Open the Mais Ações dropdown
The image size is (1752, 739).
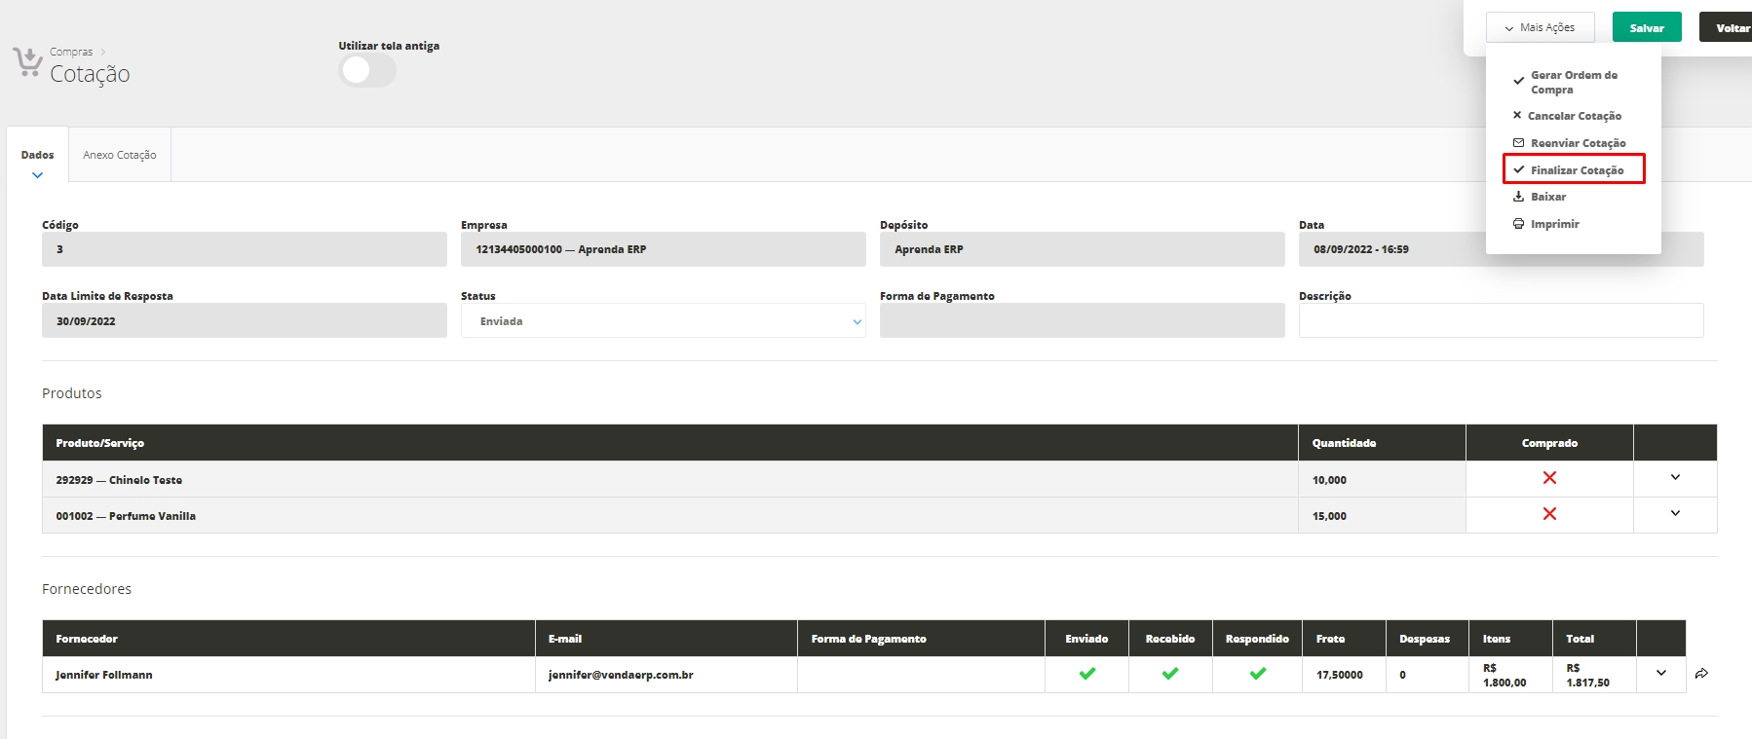point(1540,28)
